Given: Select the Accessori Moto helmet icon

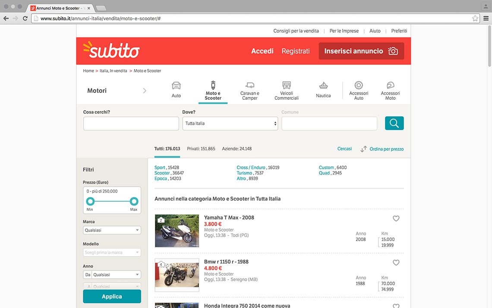Looking at the screenshot, I should click(x=390, y=85).
